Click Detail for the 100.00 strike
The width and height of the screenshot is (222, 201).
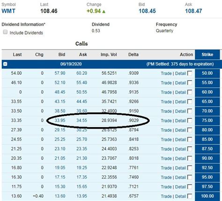pyautogui.click(x=180, y=196)
